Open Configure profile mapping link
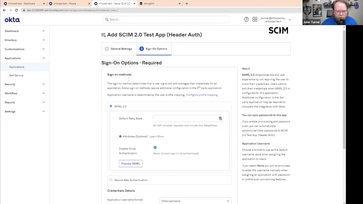This screenshot has width=363, height=204. click(x=202, y=95)
